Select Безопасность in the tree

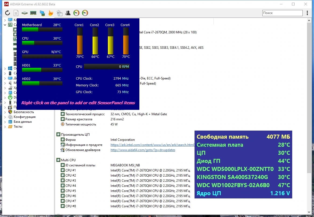24,112
